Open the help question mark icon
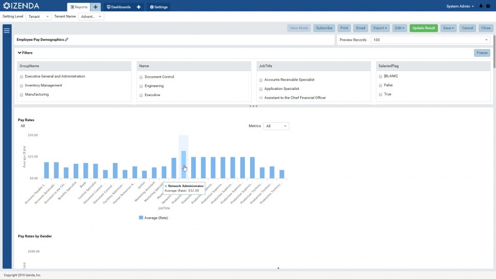This screenshot has height=279, width=496. point(488,6)
